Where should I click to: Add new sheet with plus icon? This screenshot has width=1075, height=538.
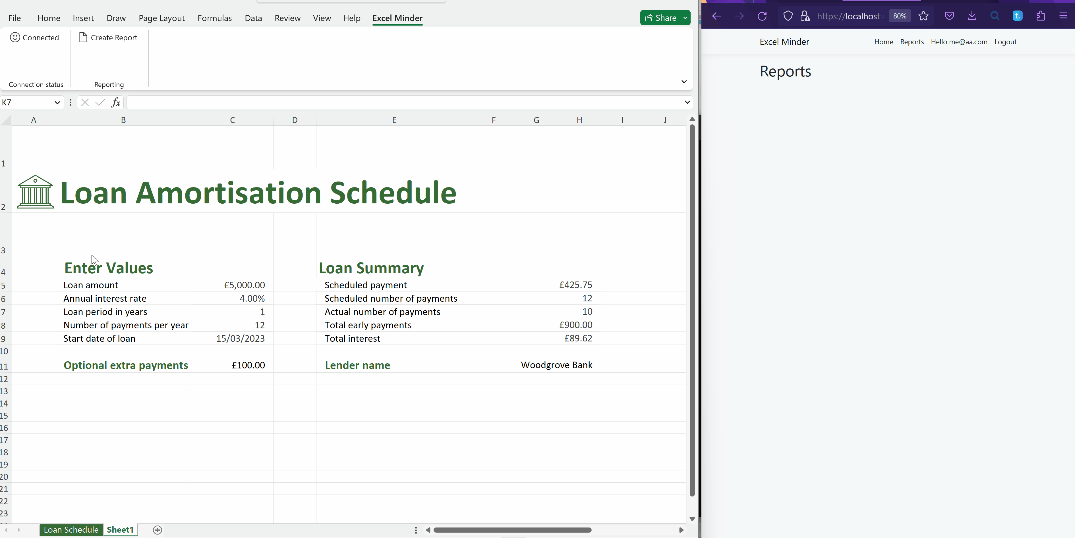pyautogui.click(x=157, y=530)
